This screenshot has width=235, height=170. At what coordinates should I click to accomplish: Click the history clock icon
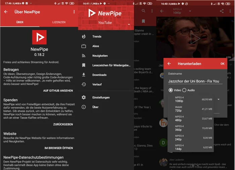pyautogui.click(x=84, y=84)
